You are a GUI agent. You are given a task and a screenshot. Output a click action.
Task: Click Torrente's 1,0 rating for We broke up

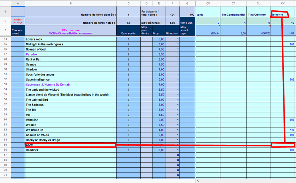[283, 130]
